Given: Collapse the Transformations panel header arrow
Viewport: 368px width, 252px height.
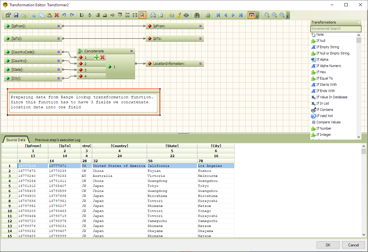Looking at the screenshot, I should [359, 22].
